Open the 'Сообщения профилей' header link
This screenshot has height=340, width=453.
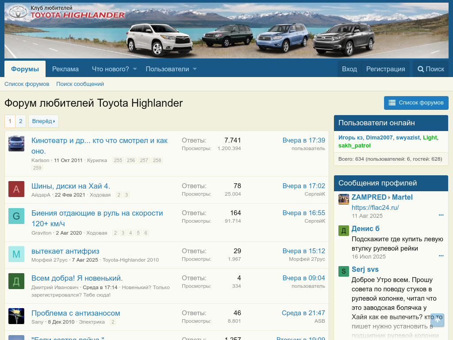click(378, 183)
